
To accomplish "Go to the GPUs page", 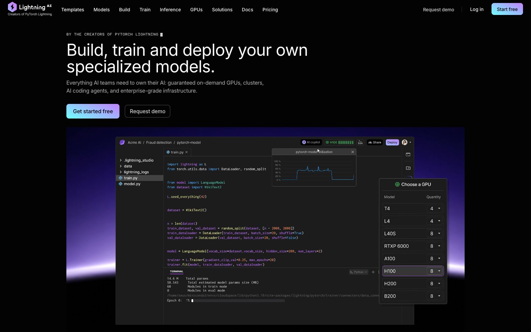I will pos(196,10).
